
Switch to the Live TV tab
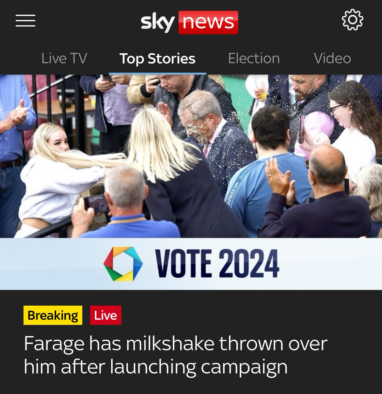pos(64,59)
